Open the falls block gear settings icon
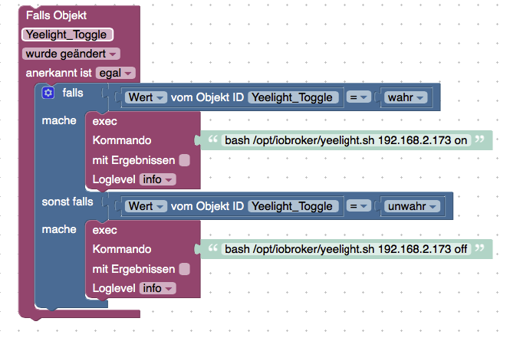 coord(48,93)
